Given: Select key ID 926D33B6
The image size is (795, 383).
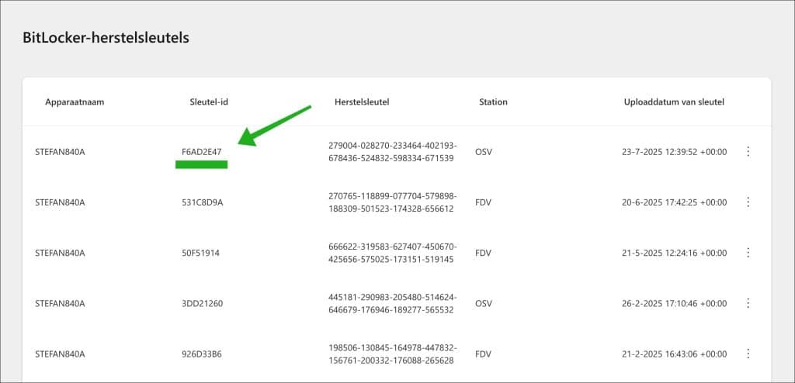Looking at the screenshot, I should coord(202,354).
